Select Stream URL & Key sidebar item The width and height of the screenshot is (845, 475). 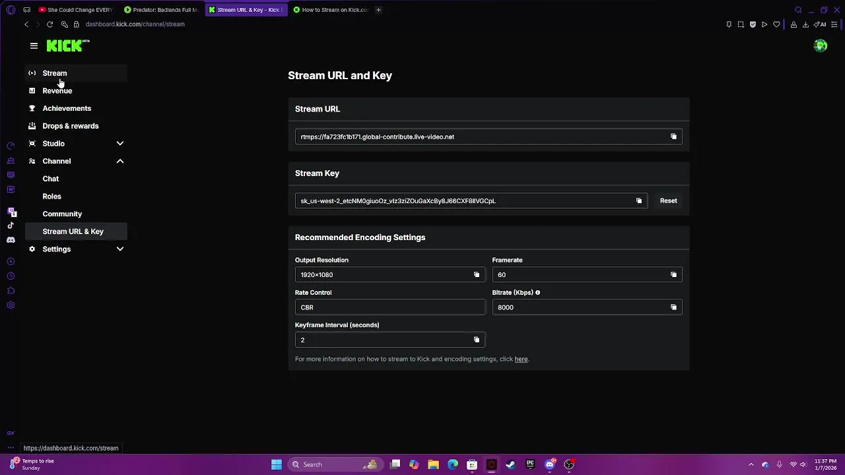pos(76,232)
